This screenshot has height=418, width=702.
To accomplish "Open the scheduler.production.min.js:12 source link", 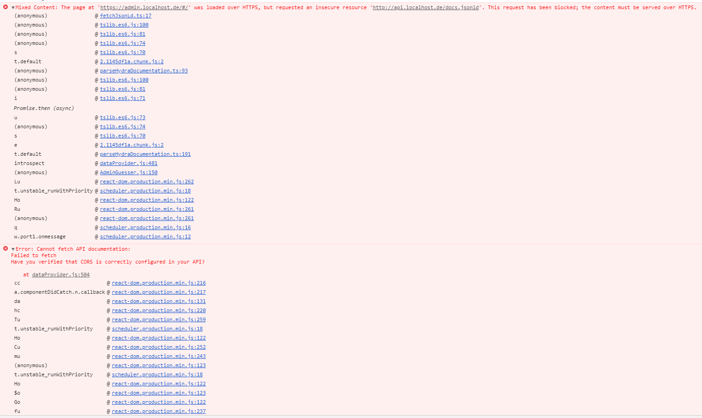I will (x=145, y=236).
